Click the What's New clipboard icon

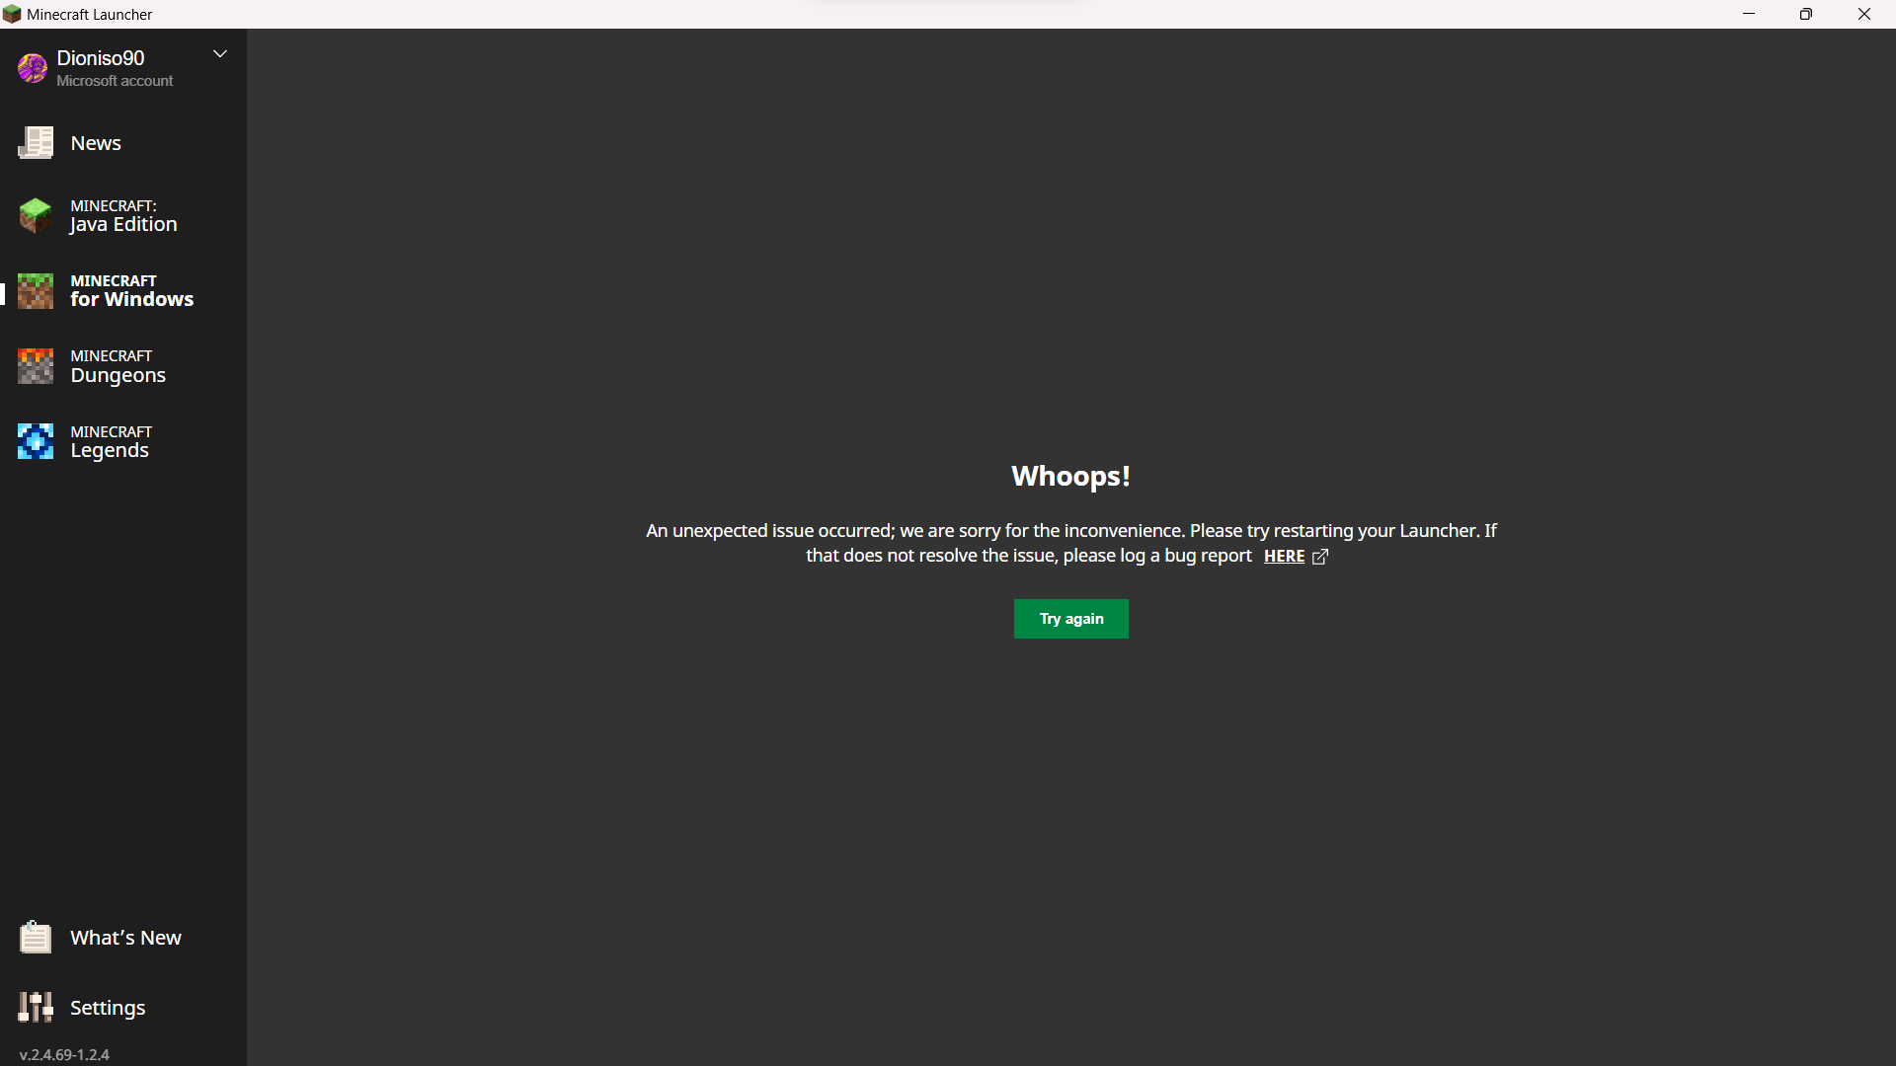point(36,937)
